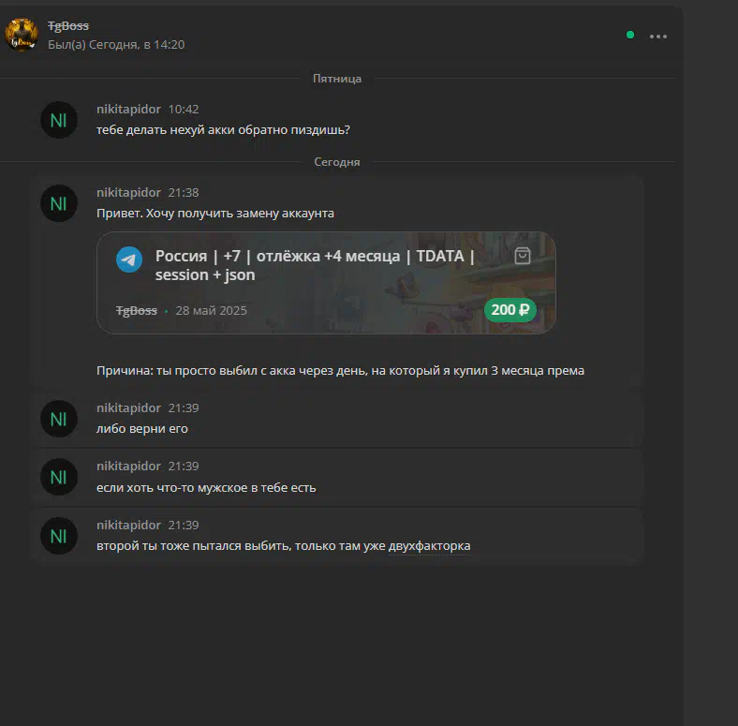The image size is (738, 726).
Task: Click 'Сегодня' date separator label
Action: tap(337, 162)
